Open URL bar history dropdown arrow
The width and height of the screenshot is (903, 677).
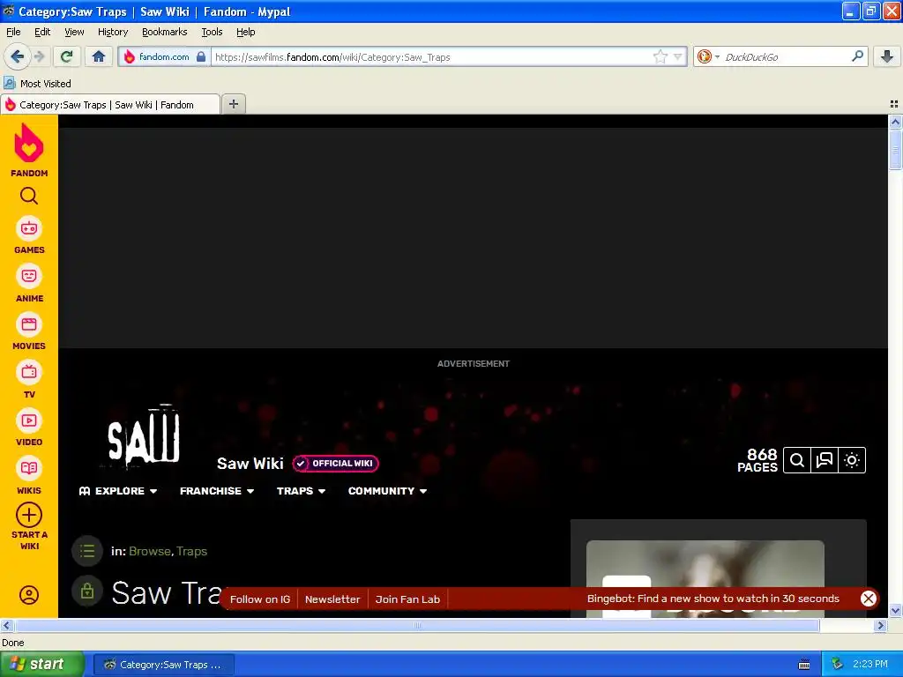[x=678, y=56]
